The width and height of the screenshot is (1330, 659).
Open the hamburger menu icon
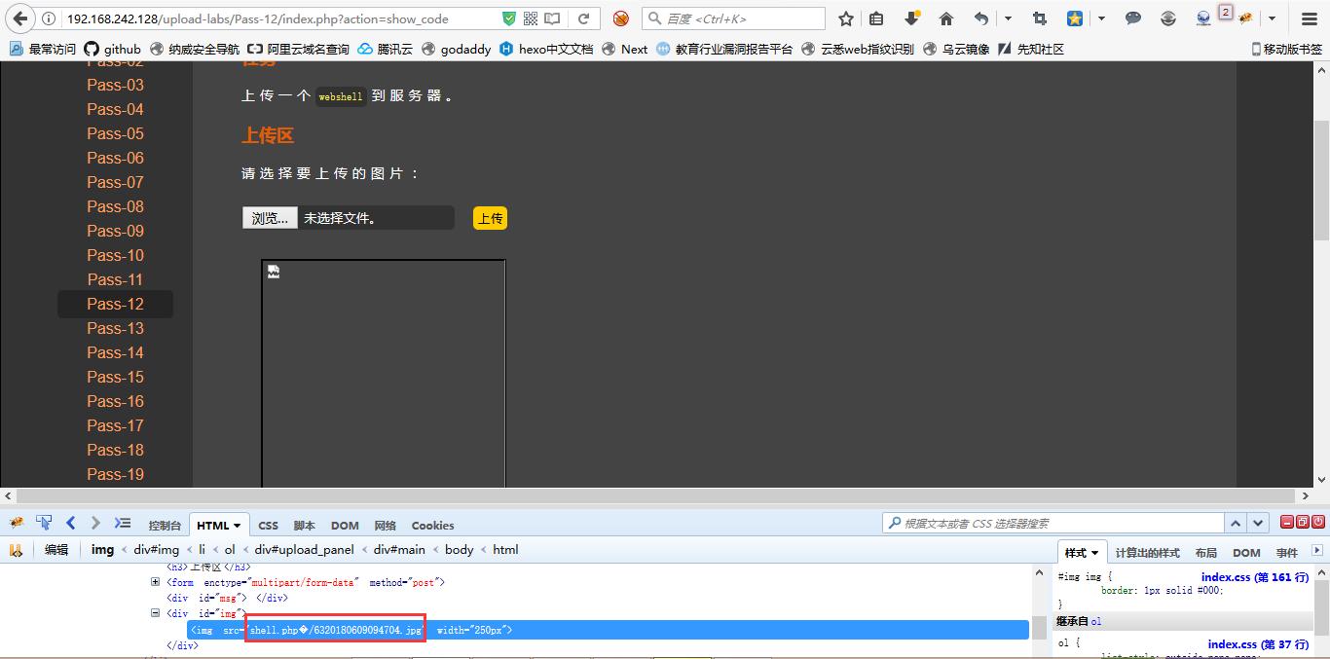(x=1310, y=18)
